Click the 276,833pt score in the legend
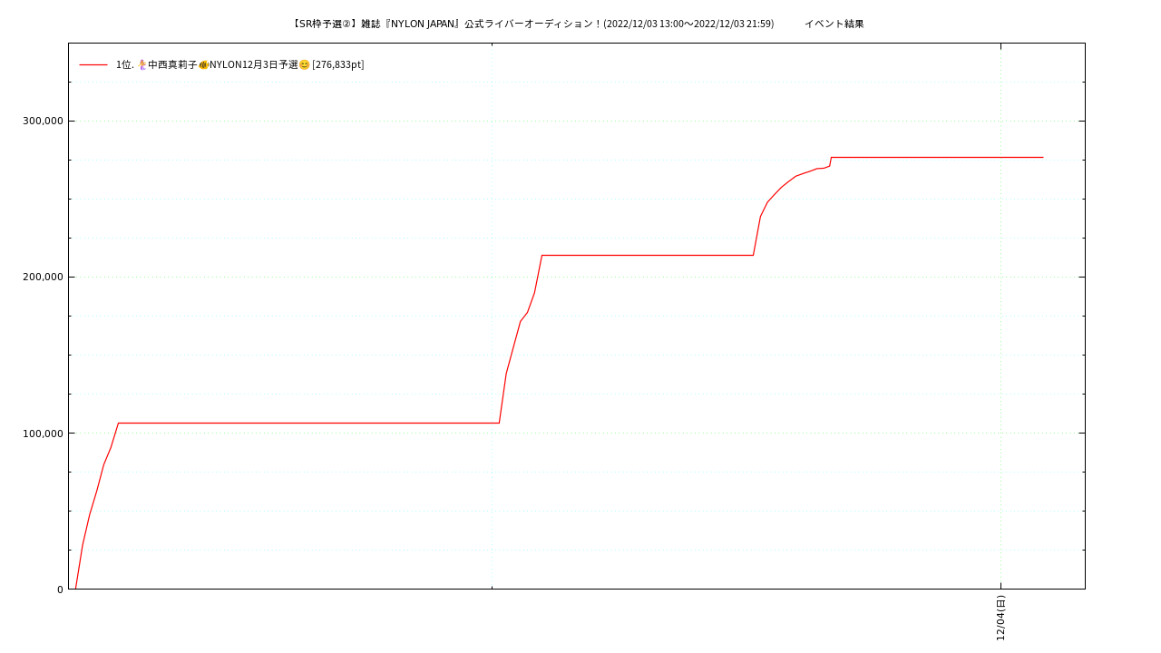The image size is (1161, 653). coord(338,64)
